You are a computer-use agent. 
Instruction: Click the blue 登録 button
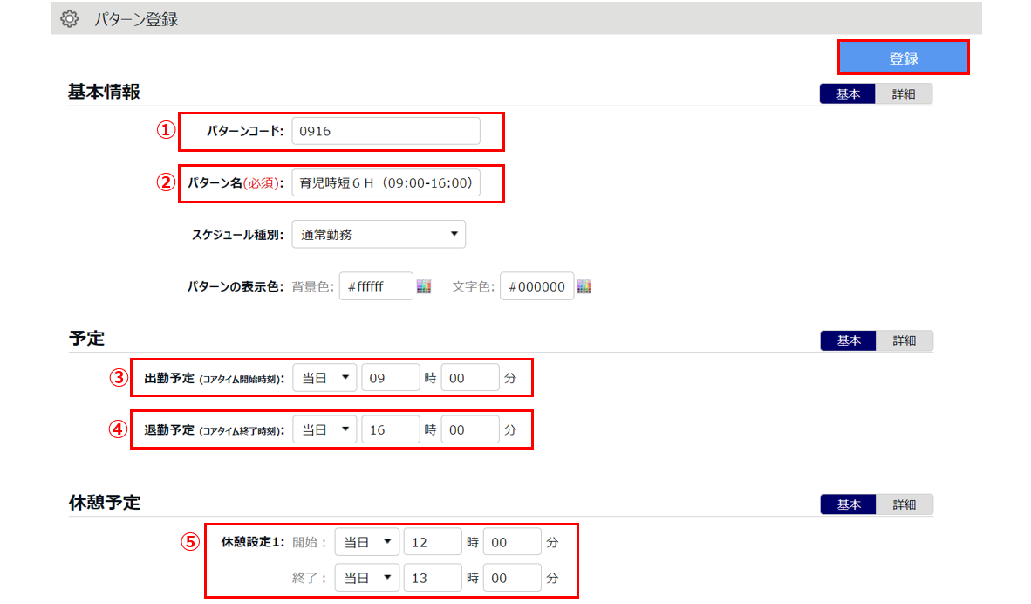(903, 58)
